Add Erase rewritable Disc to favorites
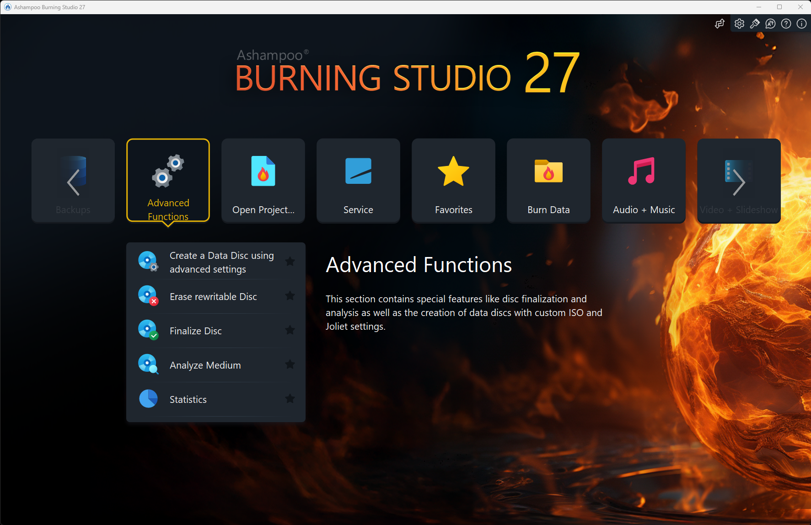 tap(290, 296)
